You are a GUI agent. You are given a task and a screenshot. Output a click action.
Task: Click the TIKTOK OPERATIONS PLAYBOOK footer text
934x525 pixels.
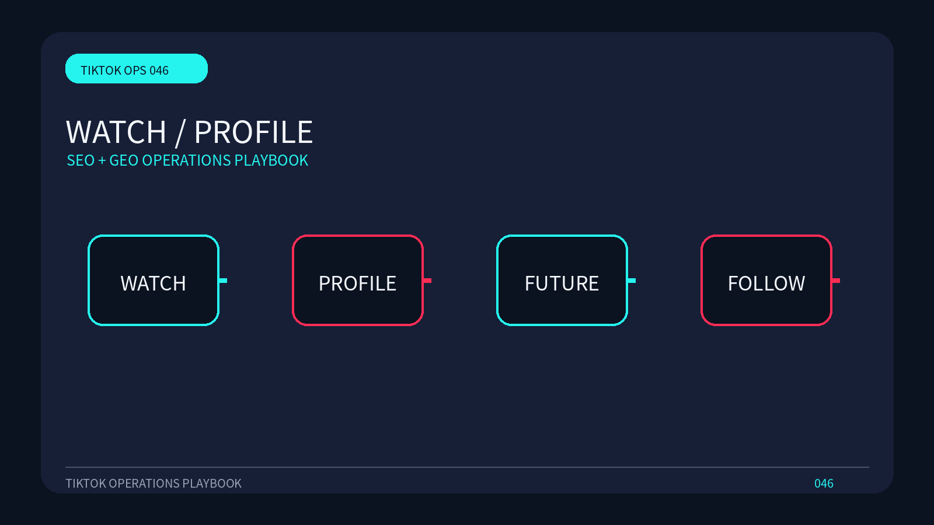154,484
